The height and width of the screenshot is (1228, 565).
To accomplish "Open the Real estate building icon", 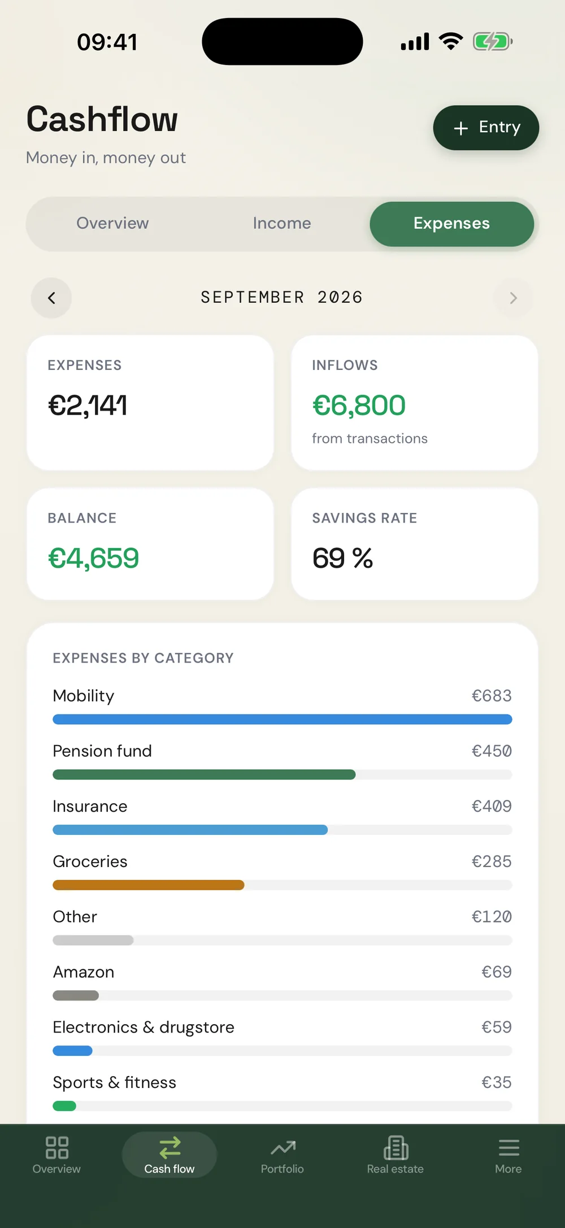I will click(395, 1147).
